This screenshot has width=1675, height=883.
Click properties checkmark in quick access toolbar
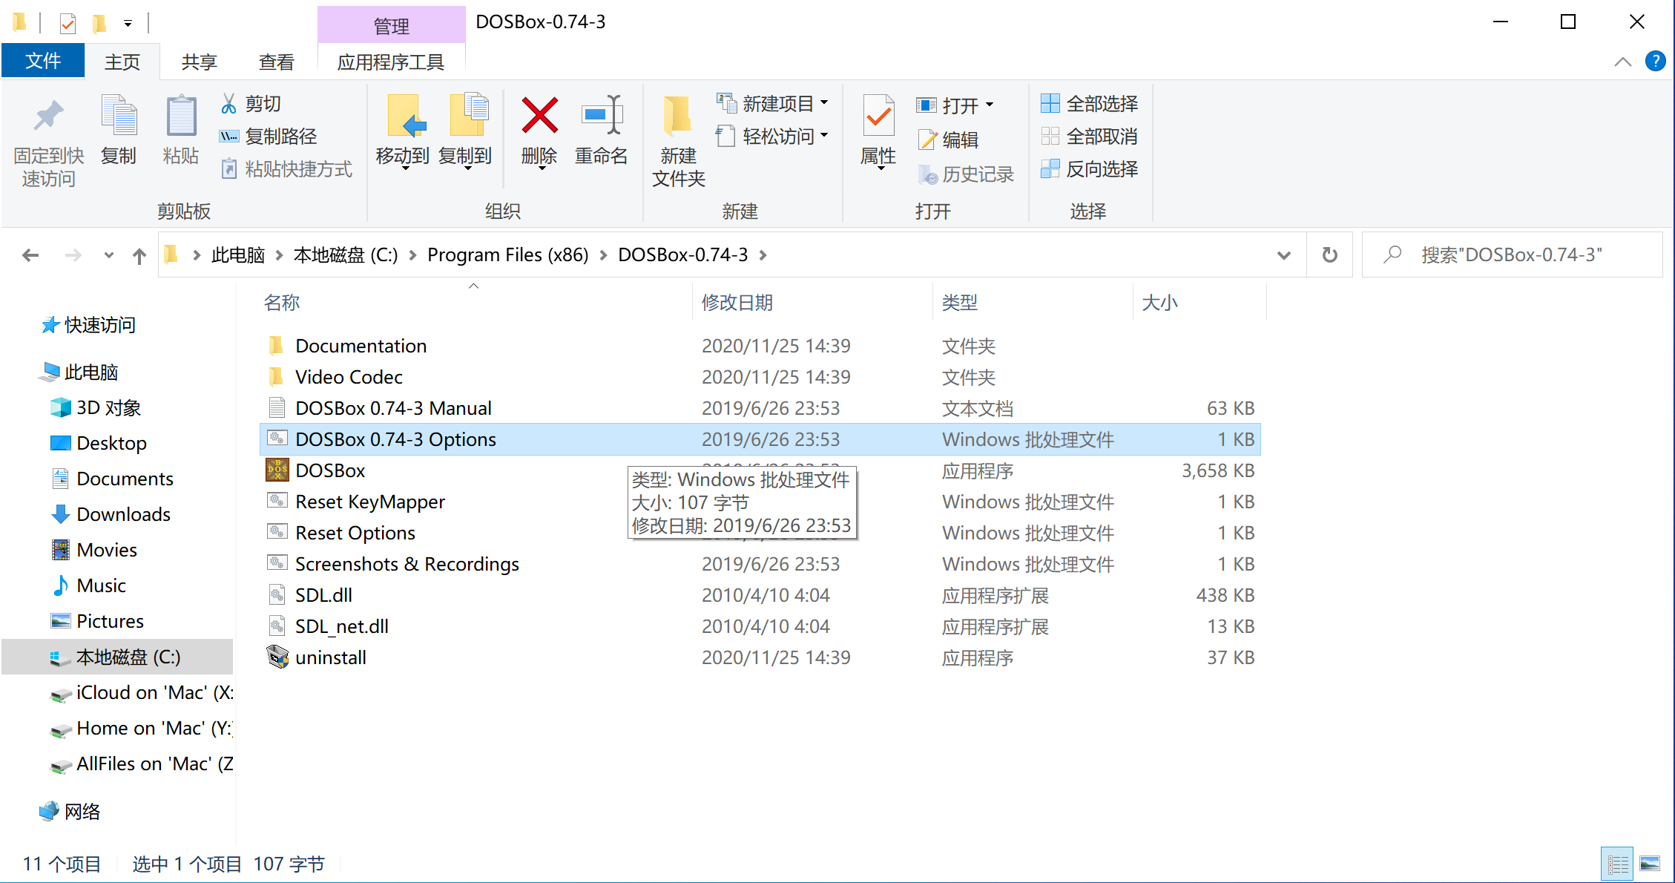(x=68, y=23)
